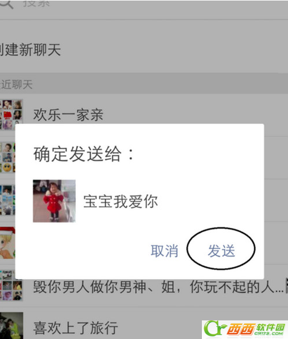Tap the magnifier search icon
Screen dimensions: 288x339
tap(6, 3)
